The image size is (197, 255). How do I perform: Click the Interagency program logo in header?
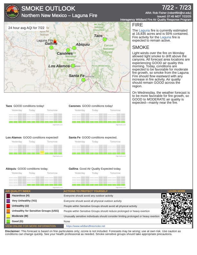click(12, 12)
